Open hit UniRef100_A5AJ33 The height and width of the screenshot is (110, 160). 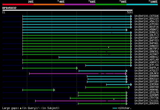tap(146, 21)
